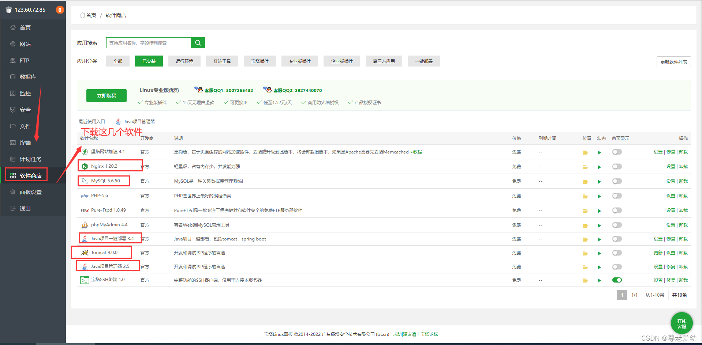Click status play icon for Java项目管理器 2.5
Viewport: 702px width, 345px height.
(x=599, y=267)
